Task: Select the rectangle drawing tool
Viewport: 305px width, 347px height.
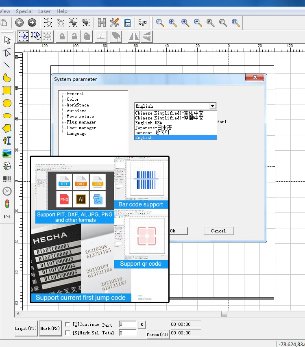Action: tap(7, 90)
